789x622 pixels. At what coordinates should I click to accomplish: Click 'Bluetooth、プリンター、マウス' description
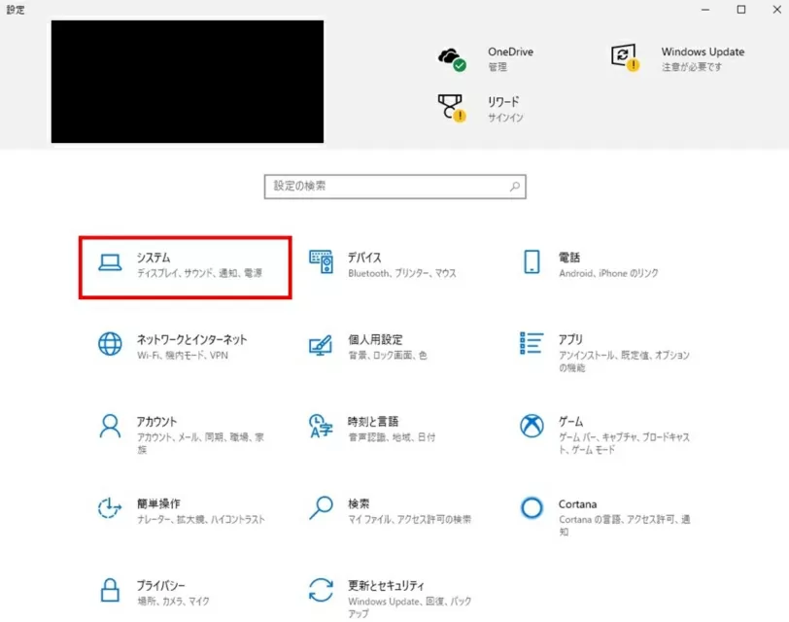point(401,273)
